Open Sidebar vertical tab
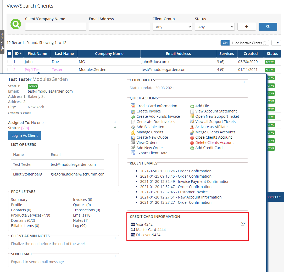This screenshot has width=284, height=272. (2, 42)
